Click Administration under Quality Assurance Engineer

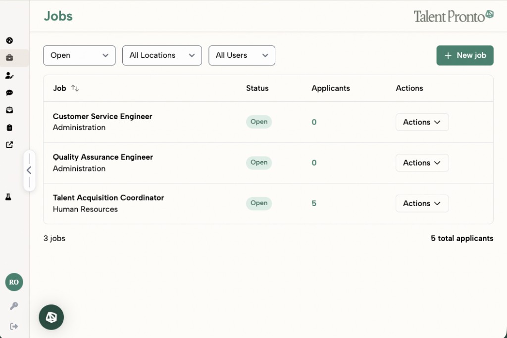click(79, 169)
